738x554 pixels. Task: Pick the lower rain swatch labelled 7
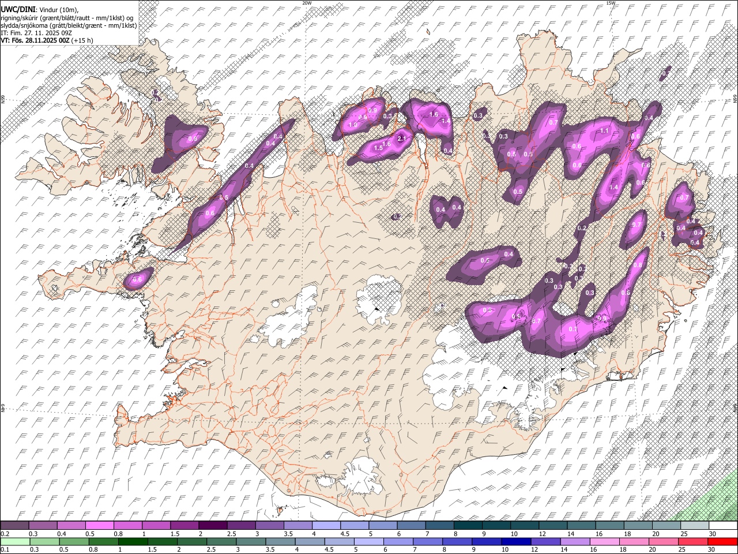click(x=428, y=542)
